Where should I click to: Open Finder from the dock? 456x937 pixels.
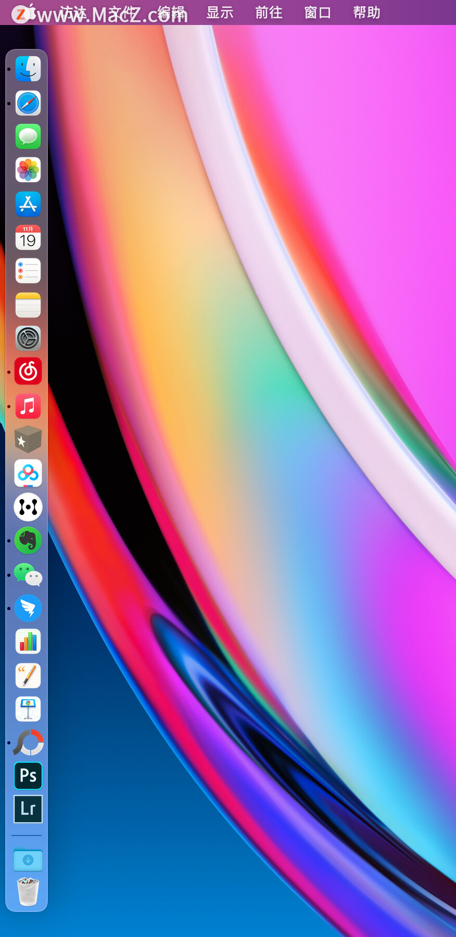28,69
